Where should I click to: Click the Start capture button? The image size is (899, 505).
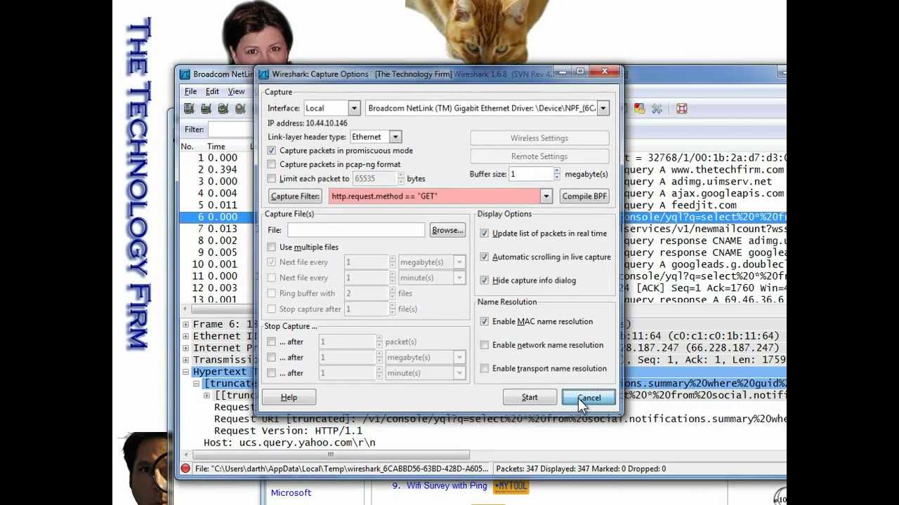530,398
